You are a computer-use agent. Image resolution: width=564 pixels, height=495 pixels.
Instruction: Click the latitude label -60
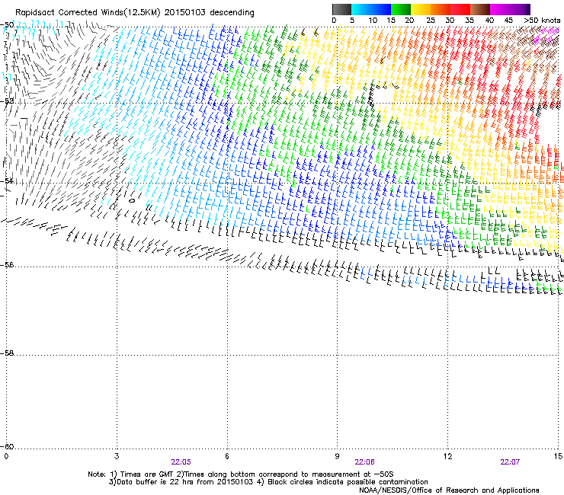click(7, 446)
